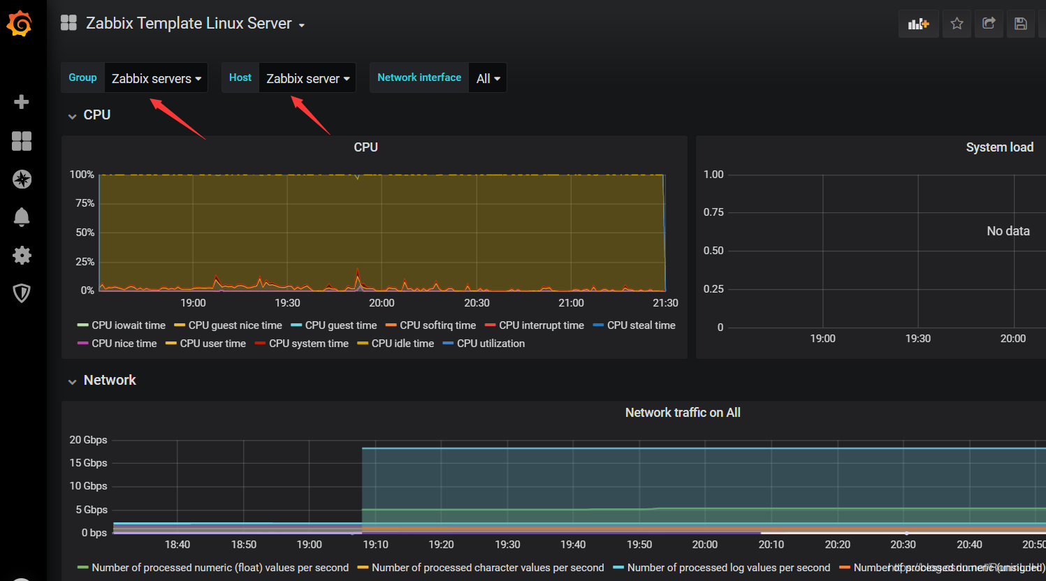Open the Network interface dropdown All

click(x=488, y=78)
